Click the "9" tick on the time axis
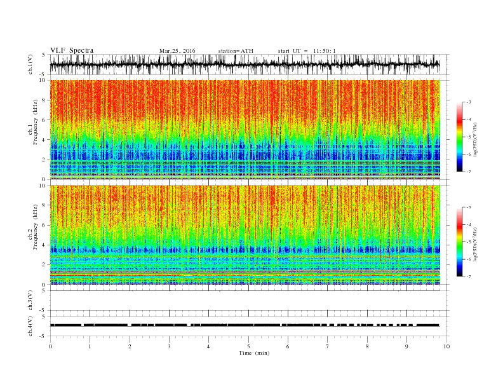This screenshot has width=503, height=389. (x=406, y=346)
